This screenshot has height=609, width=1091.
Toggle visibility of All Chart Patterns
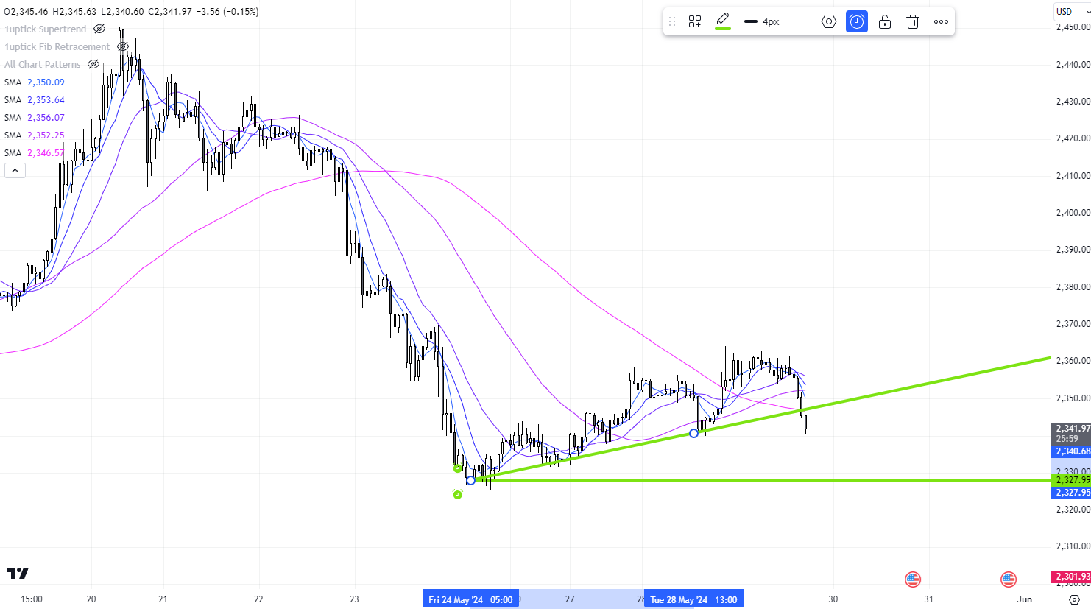93,65
